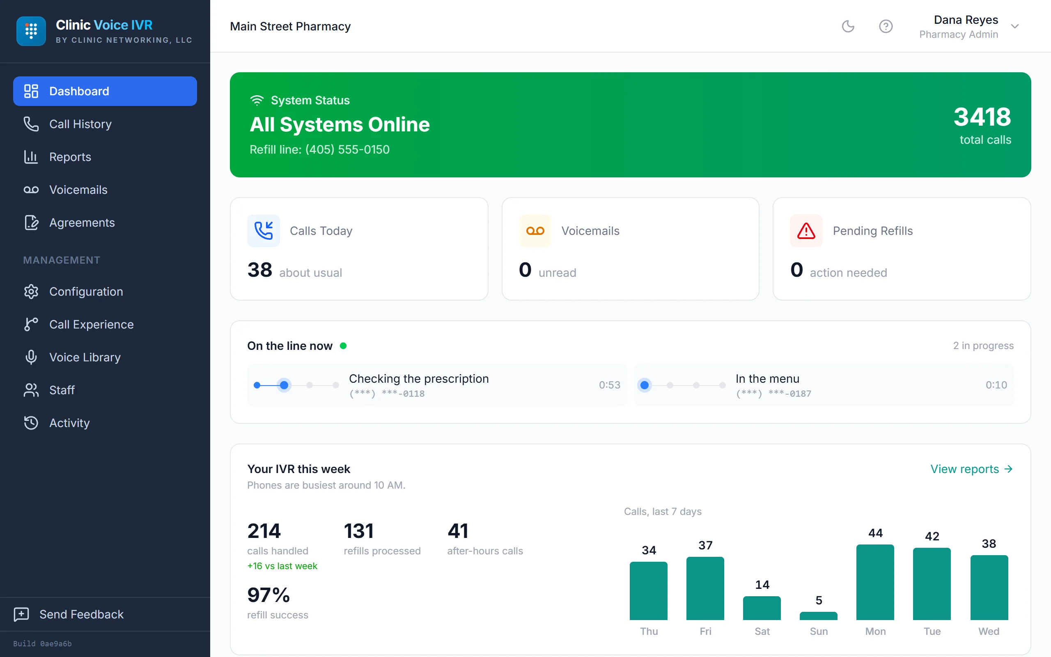Screen dimensions: 1051x657
Task: Click the green live dot by On the line now
Action: pyautogui.click(x=343, y=346)
